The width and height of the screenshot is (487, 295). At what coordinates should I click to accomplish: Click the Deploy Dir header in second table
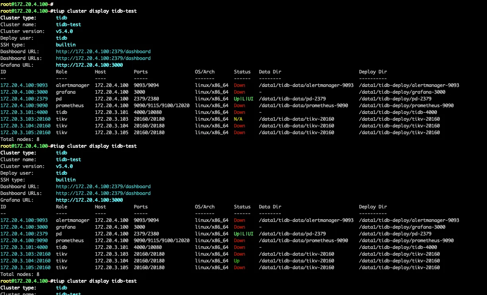click(373, 207)
